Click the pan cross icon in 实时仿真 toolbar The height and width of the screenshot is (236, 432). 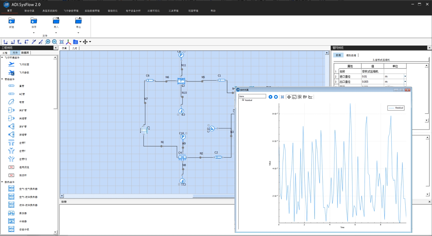[289, 97]
